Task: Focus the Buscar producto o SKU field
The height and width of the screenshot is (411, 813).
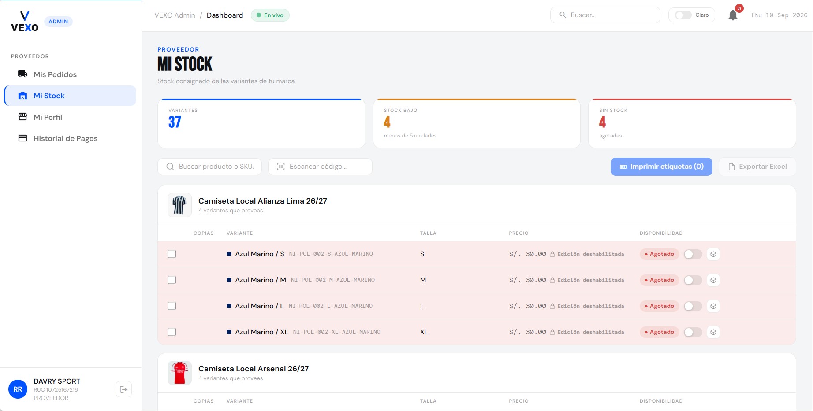Action: click(209, 167)
